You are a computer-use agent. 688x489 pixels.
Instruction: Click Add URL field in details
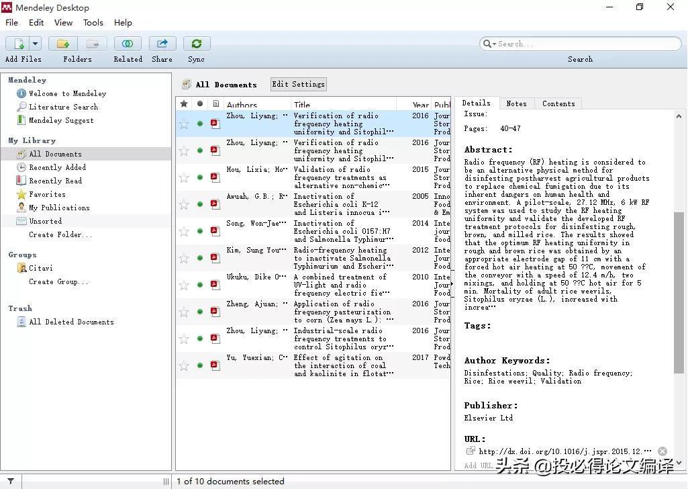click(x=479, y=465)
